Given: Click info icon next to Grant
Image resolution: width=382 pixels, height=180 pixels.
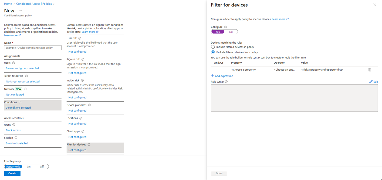Looking at the screenshot, I should point(14,125).
